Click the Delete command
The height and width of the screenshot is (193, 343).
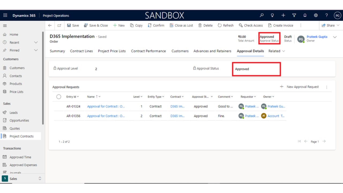206,25
